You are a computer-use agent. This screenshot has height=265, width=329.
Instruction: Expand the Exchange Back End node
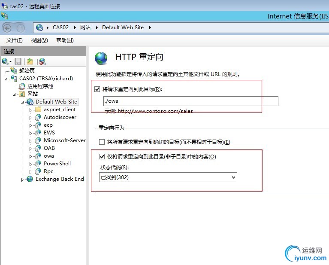click(22, 180)
